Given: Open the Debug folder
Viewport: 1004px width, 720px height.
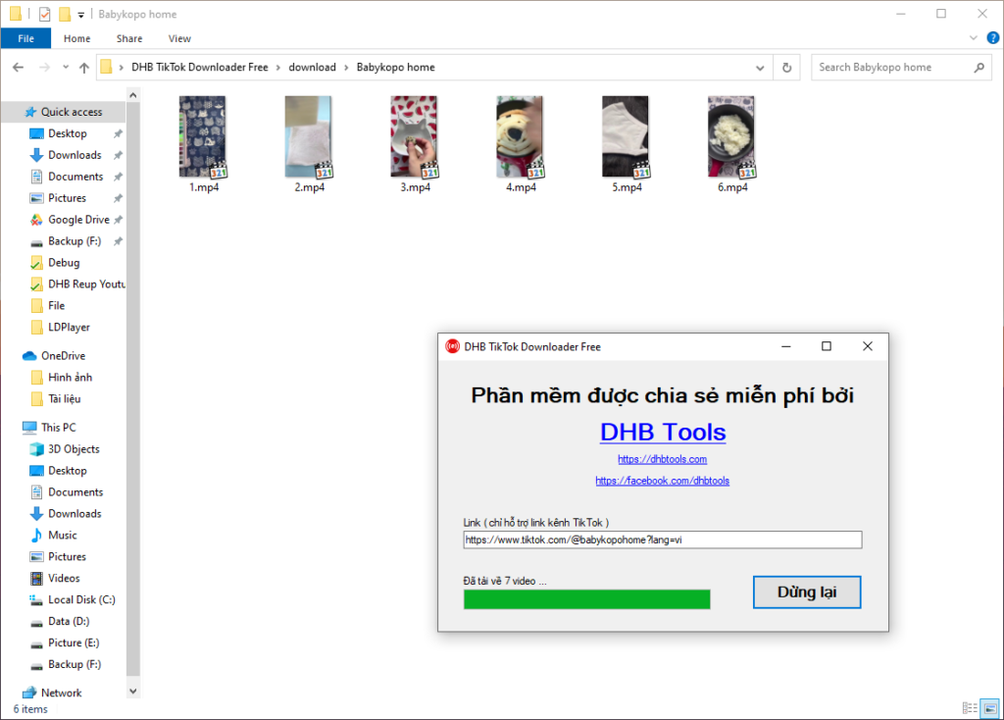Looking at the screenshot, I should (x=63, y=263).
